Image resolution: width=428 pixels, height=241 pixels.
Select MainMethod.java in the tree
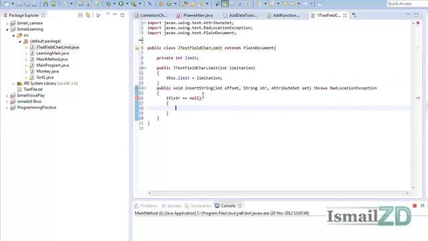tap(49, 60)
